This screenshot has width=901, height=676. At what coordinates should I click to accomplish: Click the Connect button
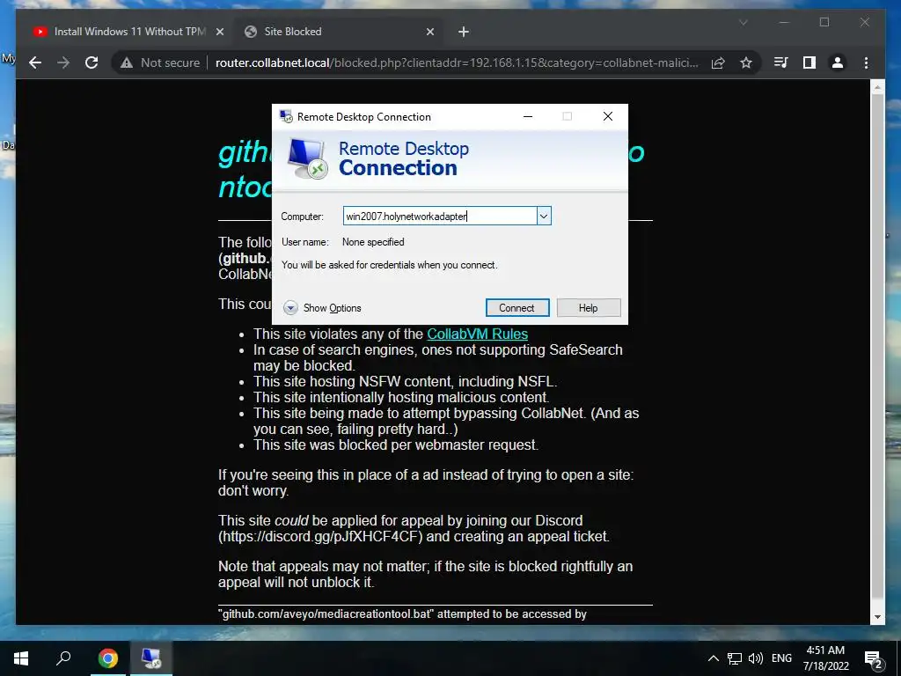click(516, 307)
